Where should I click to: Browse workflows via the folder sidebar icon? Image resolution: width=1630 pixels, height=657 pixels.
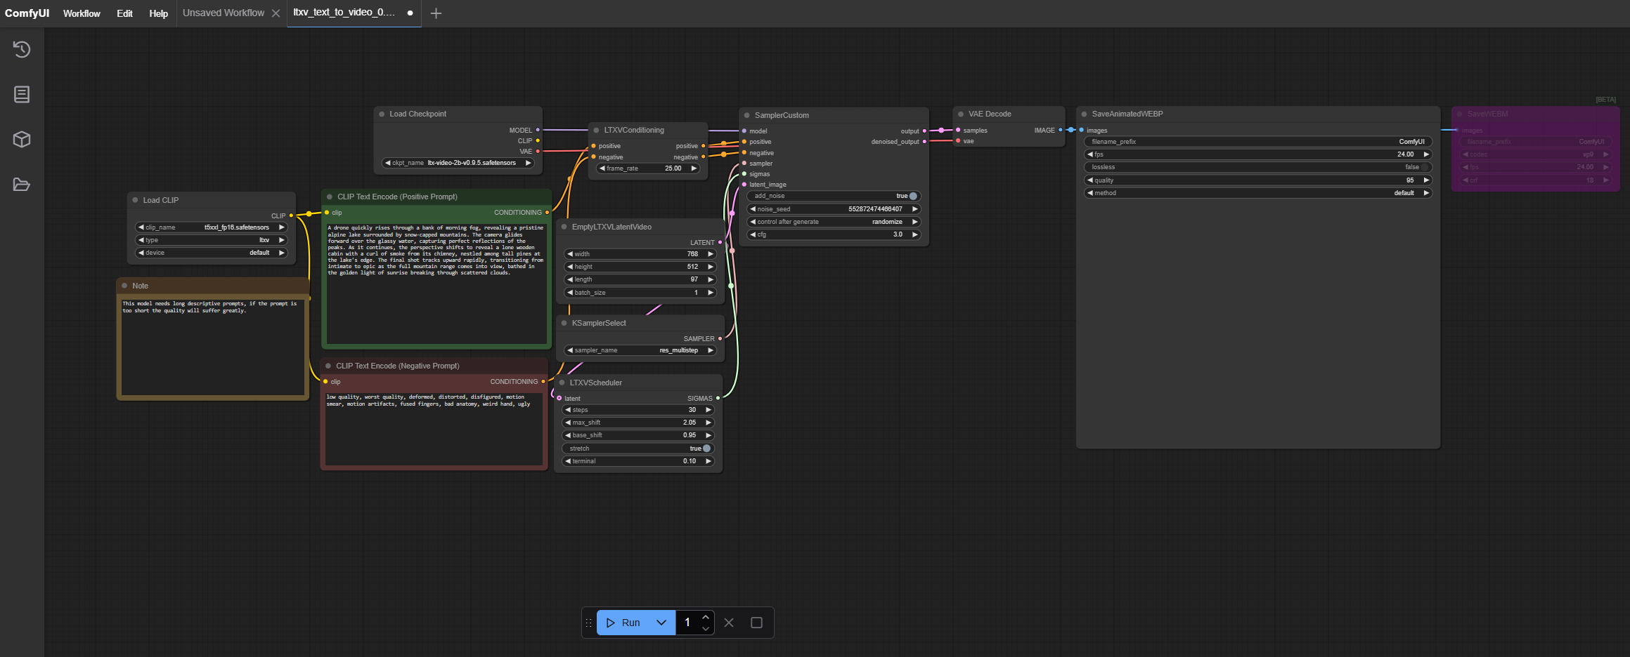pyautogui.click(x=21, y=185)
